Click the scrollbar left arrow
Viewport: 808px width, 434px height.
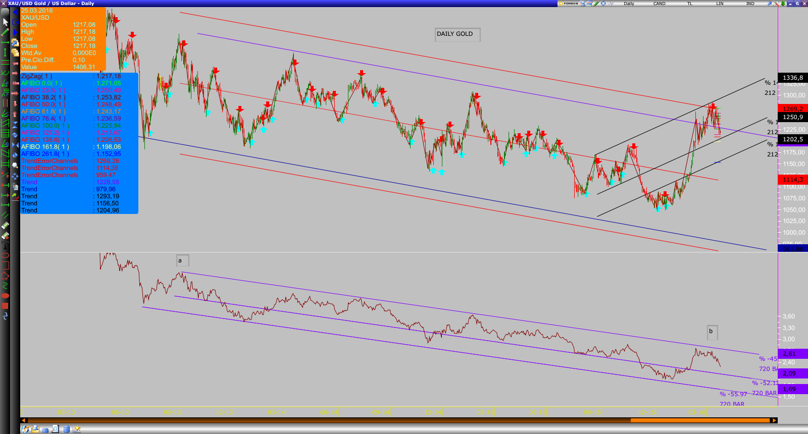point(23,420)
